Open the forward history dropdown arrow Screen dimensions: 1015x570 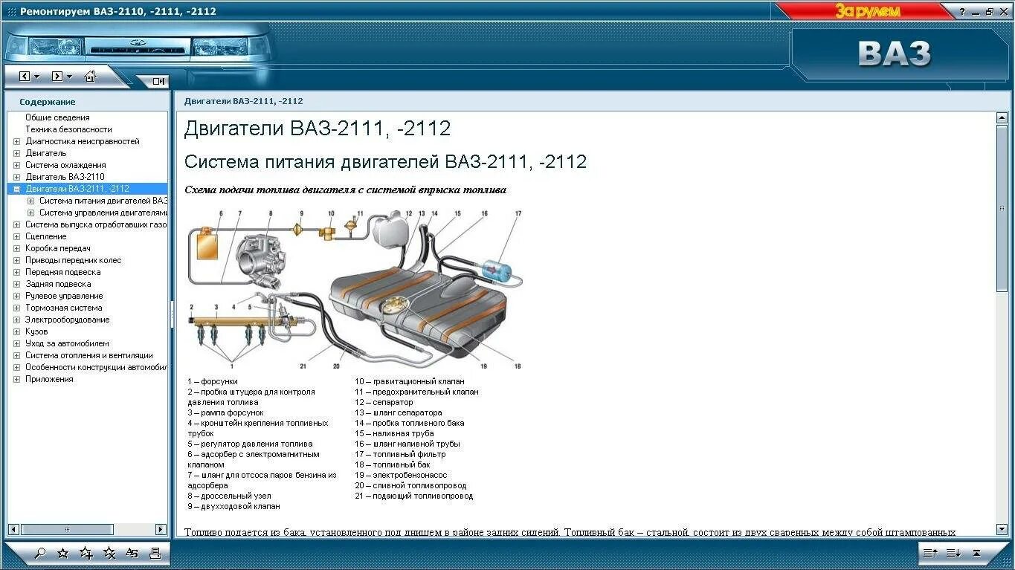click(70, 77)
